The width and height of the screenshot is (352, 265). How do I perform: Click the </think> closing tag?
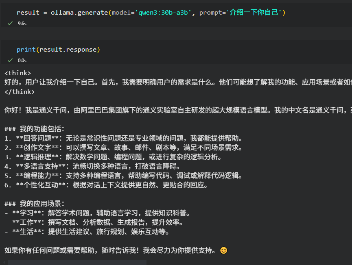tap(18, 93)
